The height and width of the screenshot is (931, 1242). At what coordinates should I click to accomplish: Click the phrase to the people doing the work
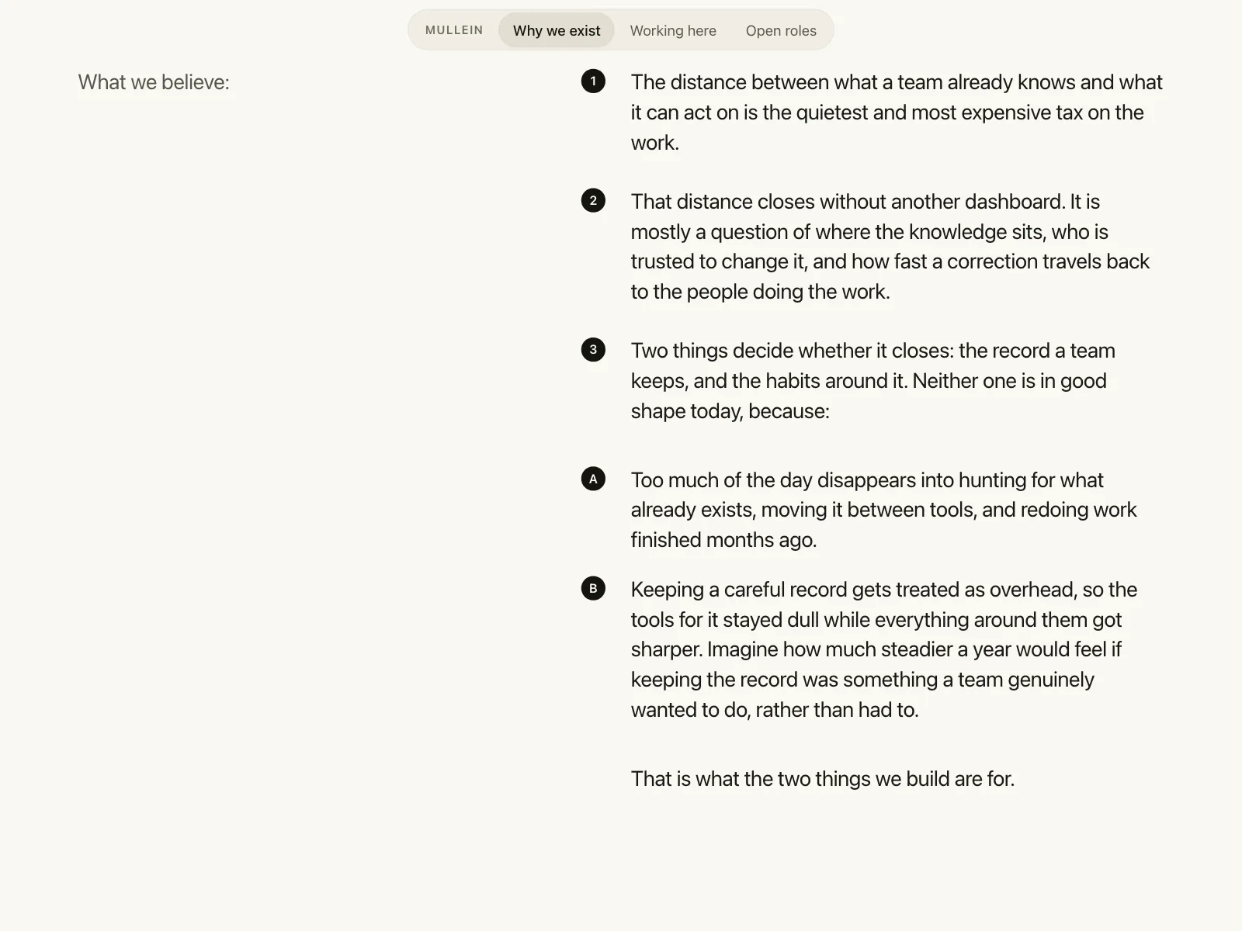pos(760,292)
